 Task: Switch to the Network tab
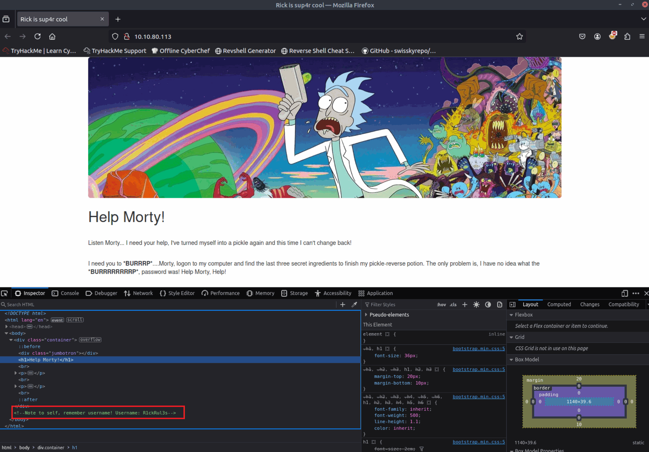point(138,293)
